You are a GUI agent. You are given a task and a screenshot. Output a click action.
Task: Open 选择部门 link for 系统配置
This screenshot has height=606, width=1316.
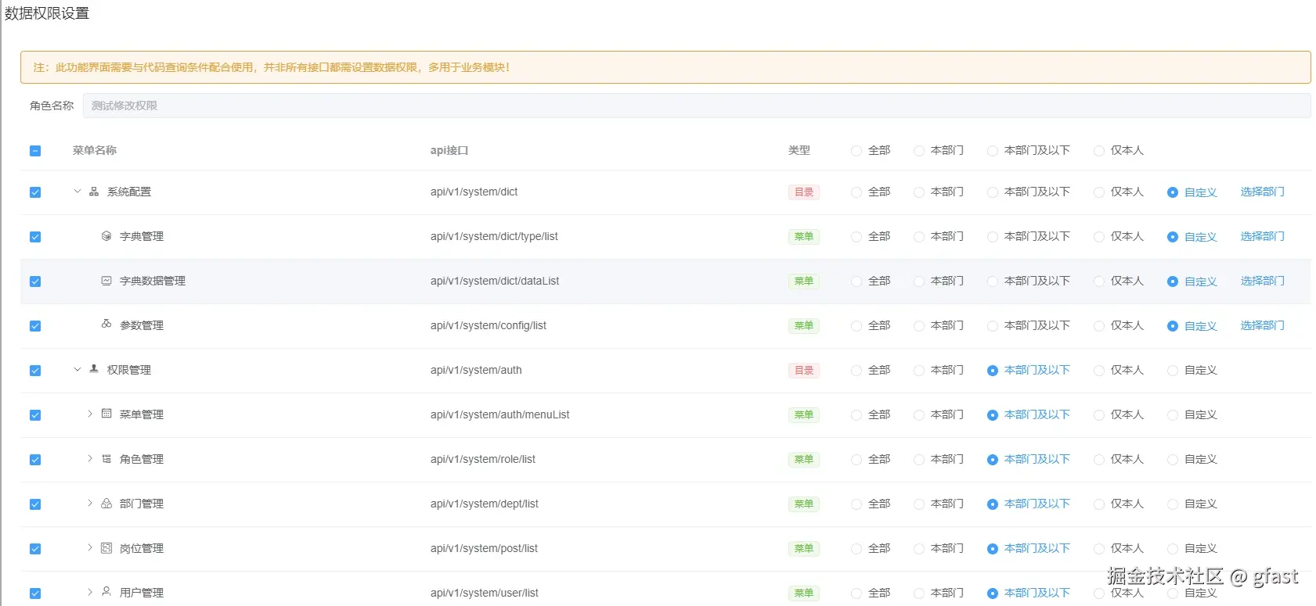click(1262, 192)
